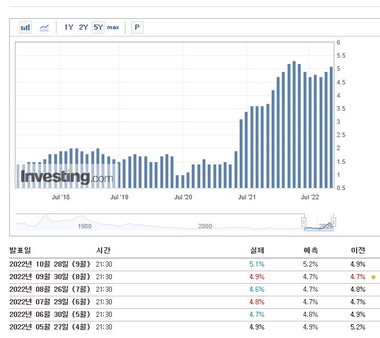Select the 5Y time range

(98, 27)
